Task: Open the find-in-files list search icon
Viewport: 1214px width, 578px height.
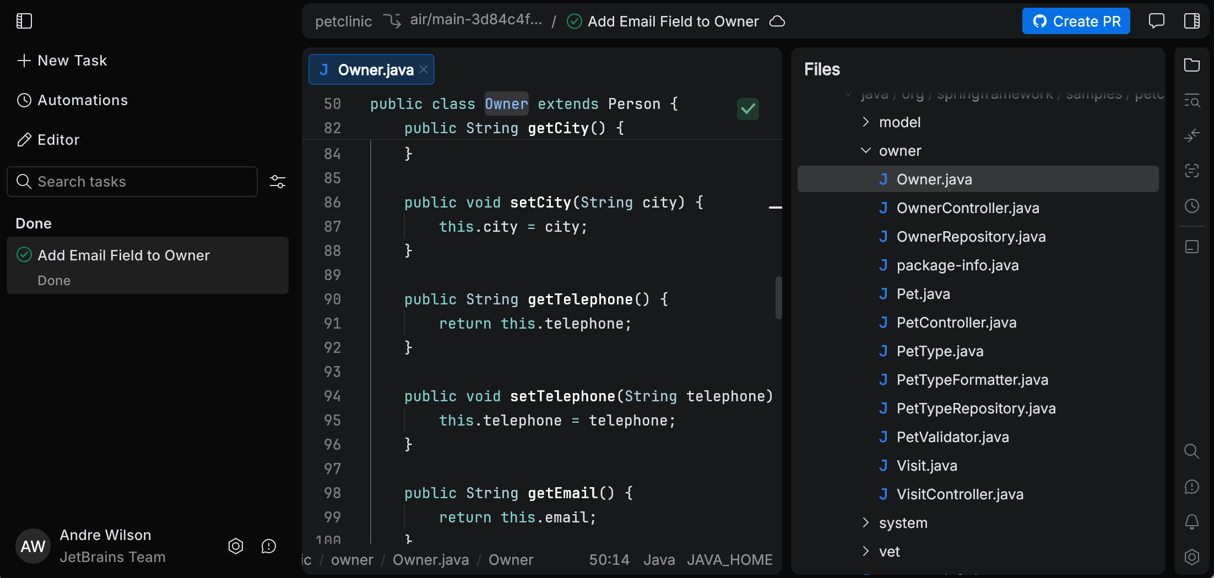Action: (x=1192, y=101)
